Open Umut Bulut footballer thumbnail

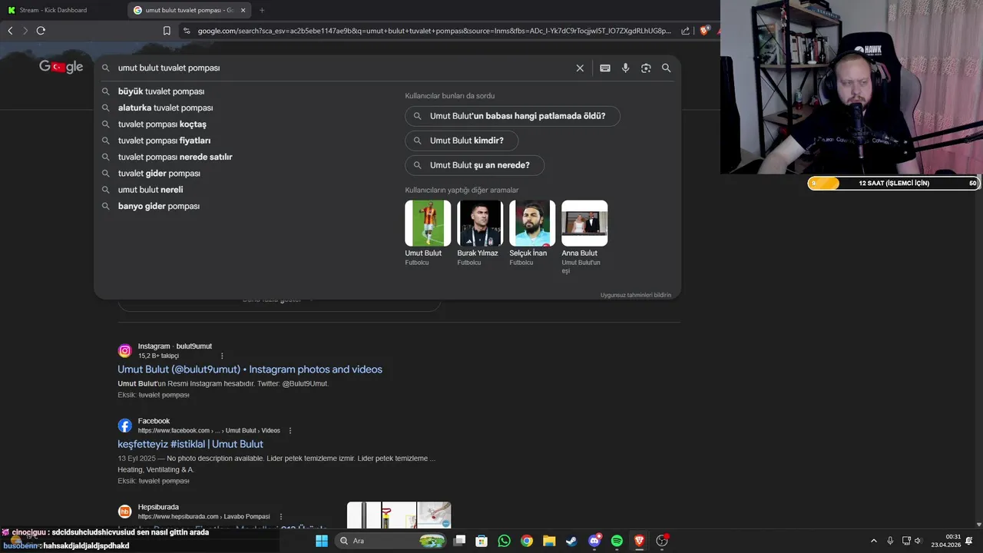[x=428, y=224]
